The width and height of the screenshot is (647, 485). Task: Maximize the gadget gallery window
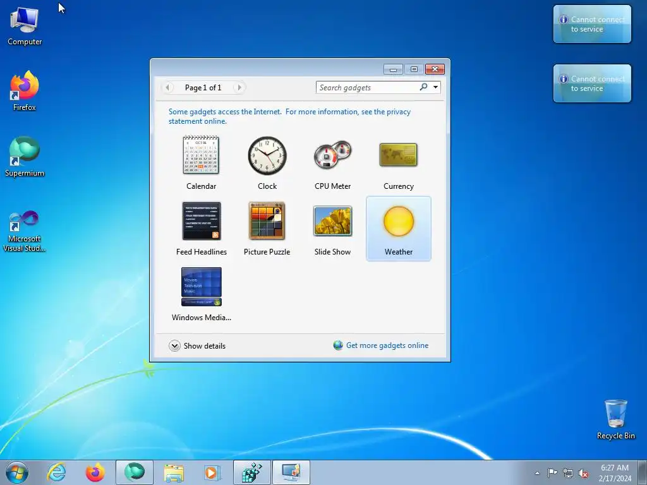pos(414,69)
